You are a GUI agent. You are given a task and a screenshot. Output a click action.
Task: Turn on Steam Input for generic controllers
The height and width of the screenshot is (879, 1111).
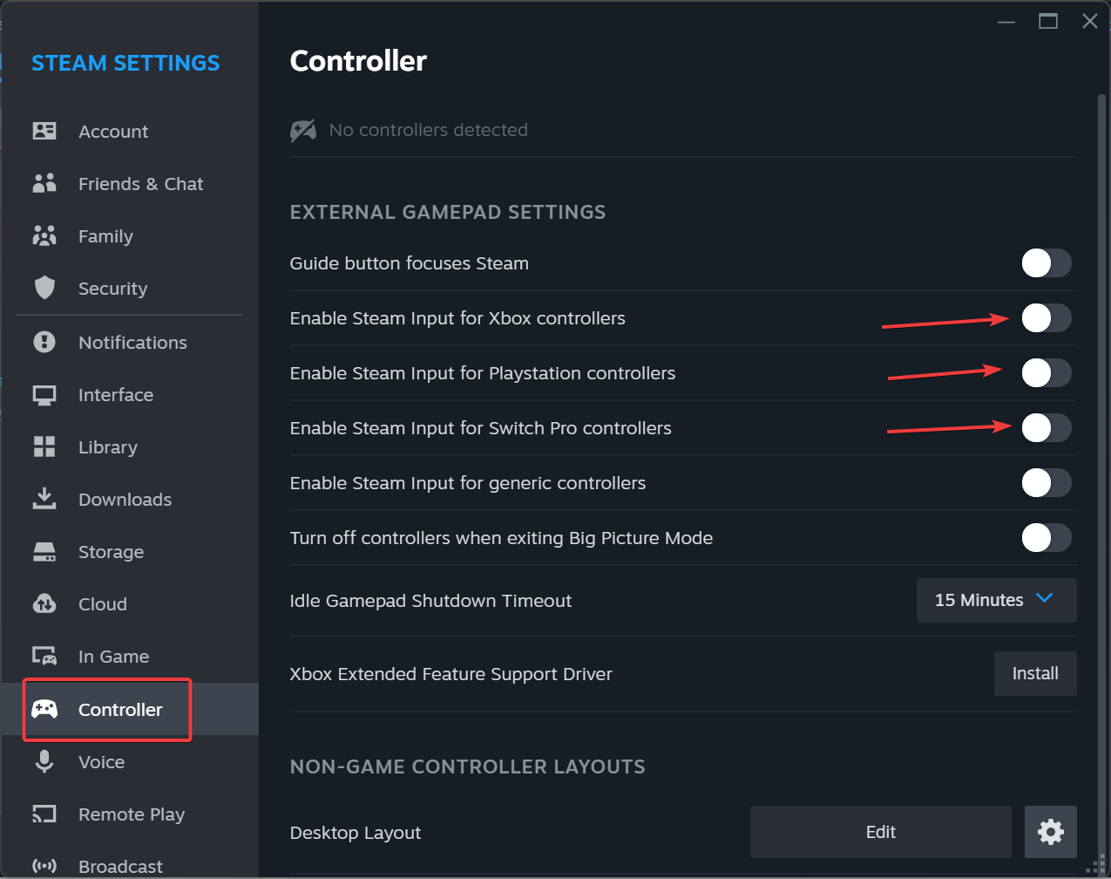[x=1047, y=483]
